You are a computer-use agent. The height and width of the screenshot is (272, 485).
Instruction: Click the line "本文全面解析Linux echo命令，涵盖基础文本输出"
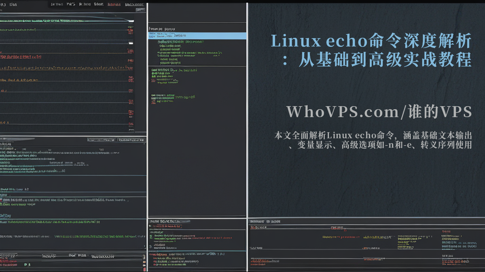pyautogui.click(x=373, y=135)
